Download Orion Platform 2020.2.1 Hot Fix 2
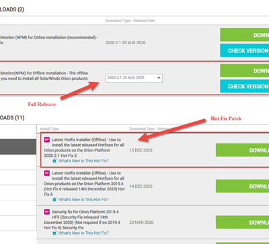 coord(242,150)
